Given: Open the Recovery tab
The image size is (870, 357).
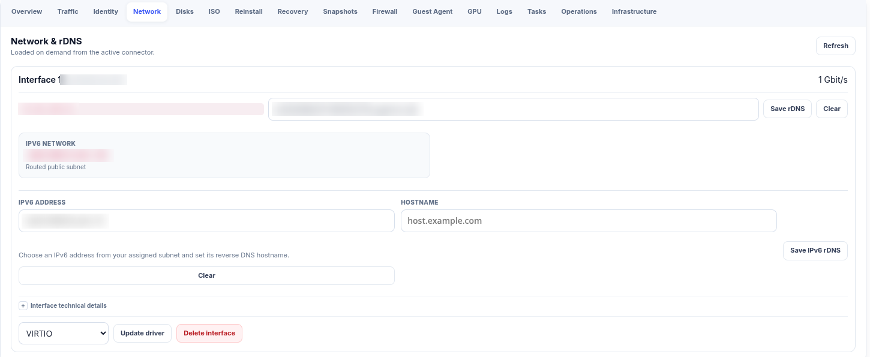Looking at the screenshot, I should click(x=293, y=11).
